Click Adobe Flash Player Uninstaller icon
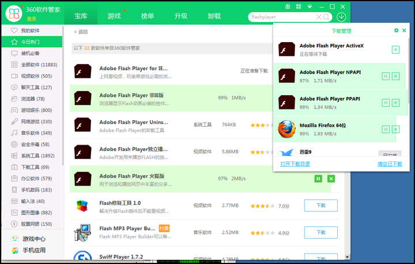 pyautogui.click(x=83, y=125)
